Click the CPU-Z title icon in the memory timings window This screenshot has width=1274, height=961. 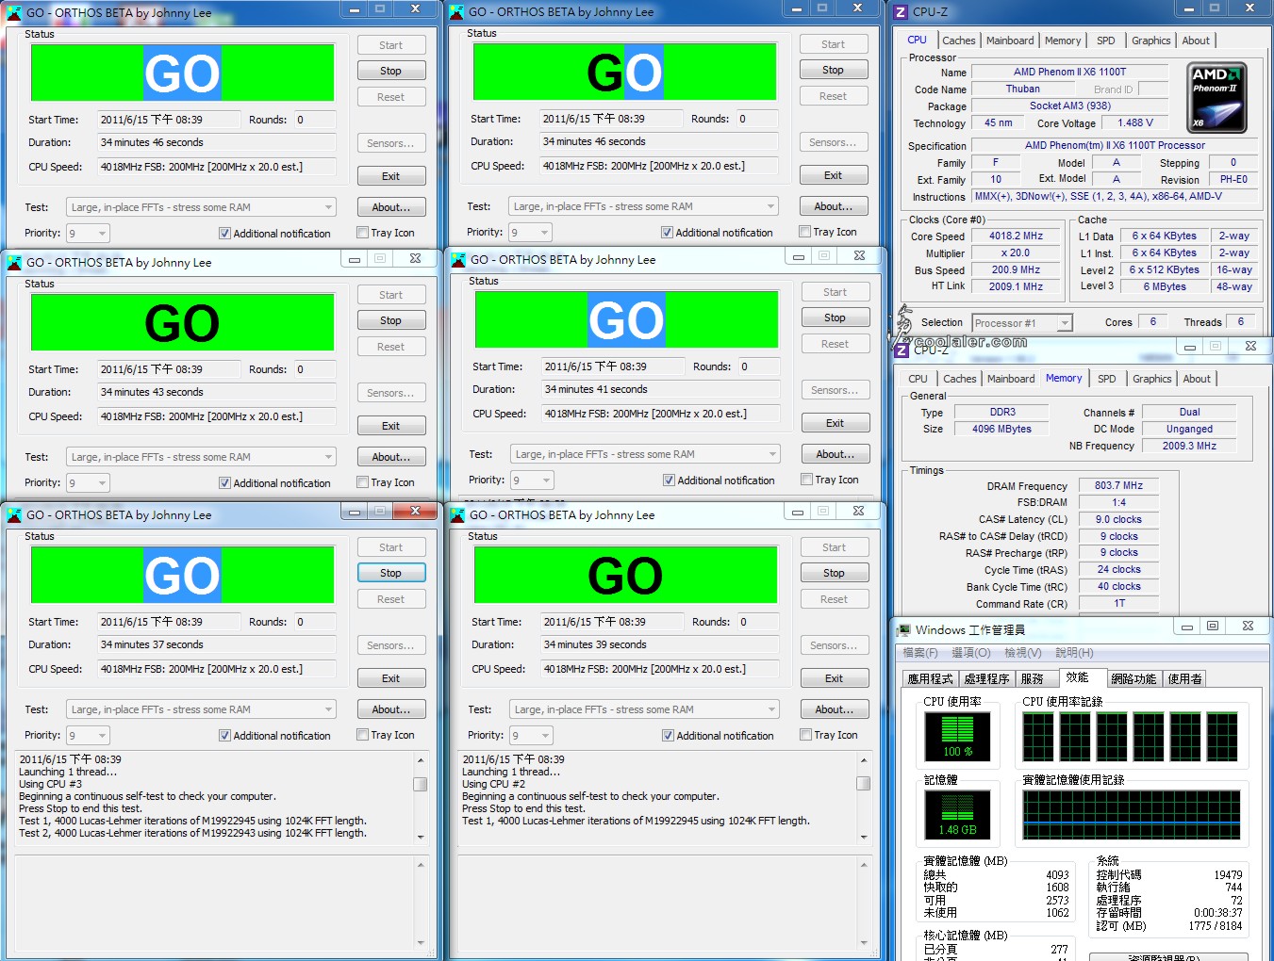(x=901, y=350)
